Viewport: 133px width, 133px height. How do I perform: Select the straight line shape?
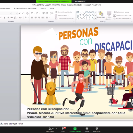pyautogui.click(x=81, y=12)
